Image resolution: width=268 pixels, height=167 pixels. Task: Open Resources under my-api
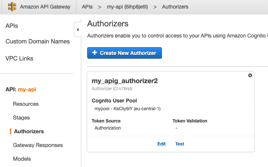[x=26, y=104]
